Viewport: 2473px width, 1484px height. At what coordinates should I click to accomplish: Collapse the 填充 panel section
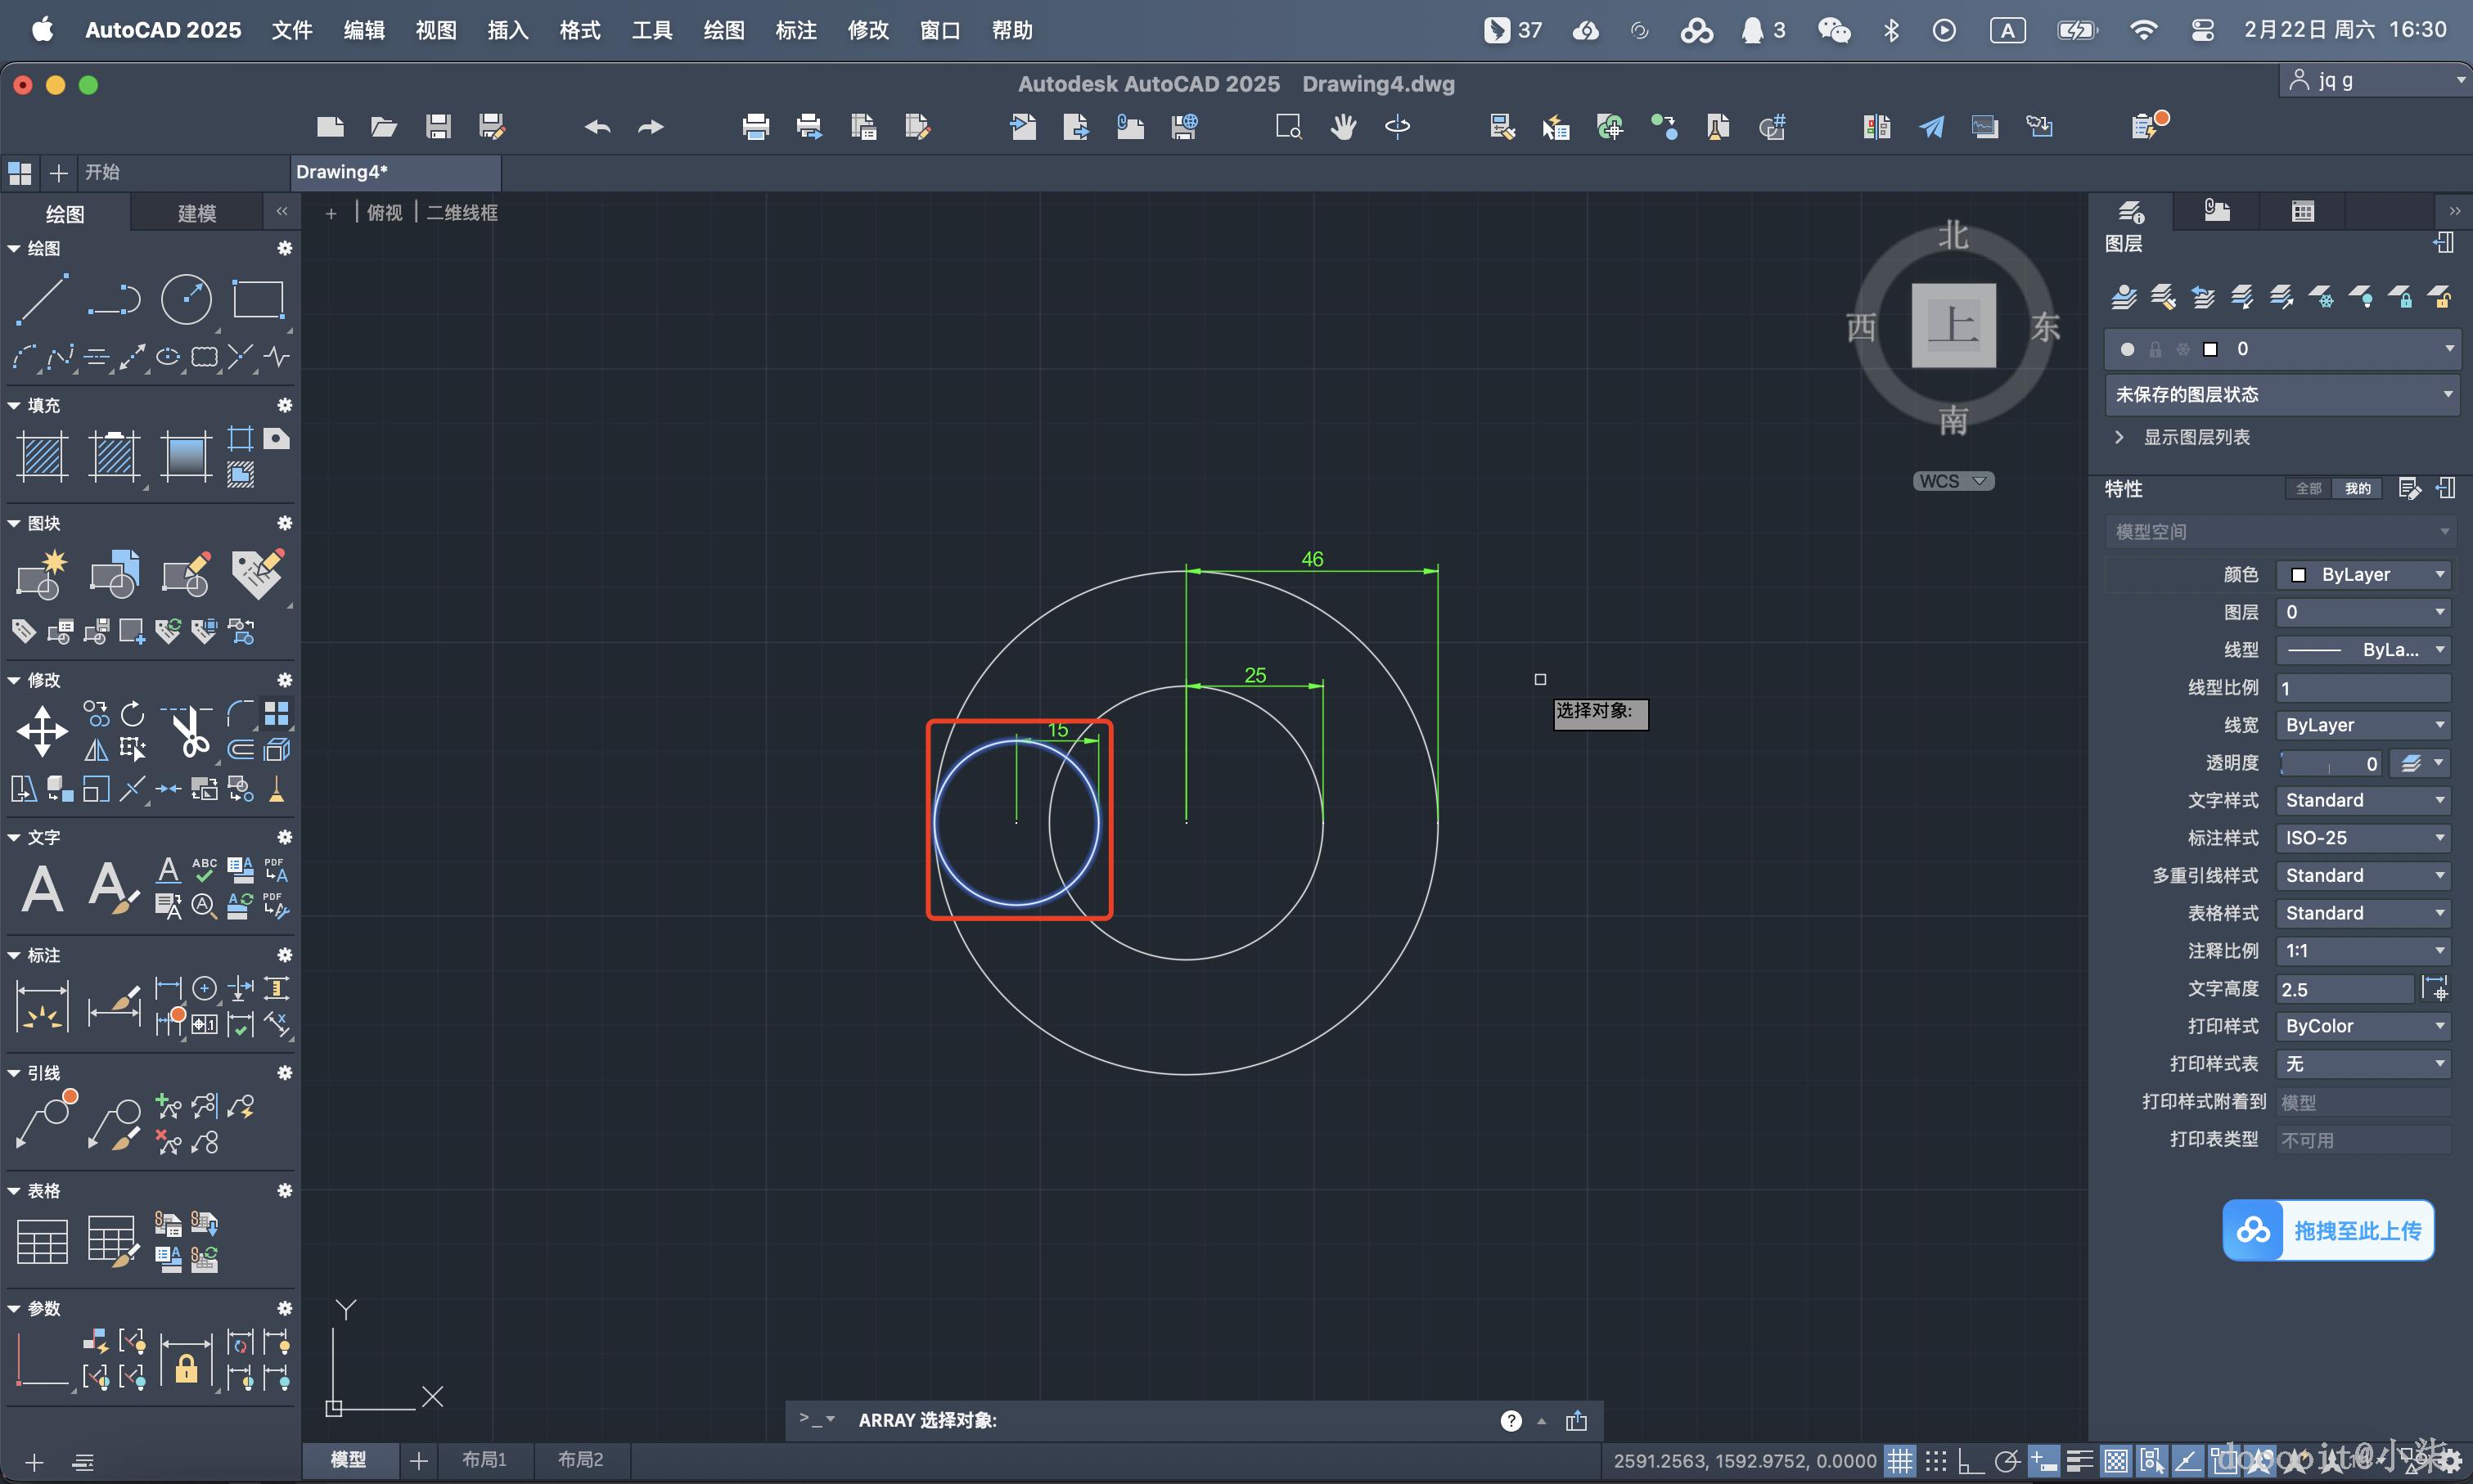coord(14,405)
